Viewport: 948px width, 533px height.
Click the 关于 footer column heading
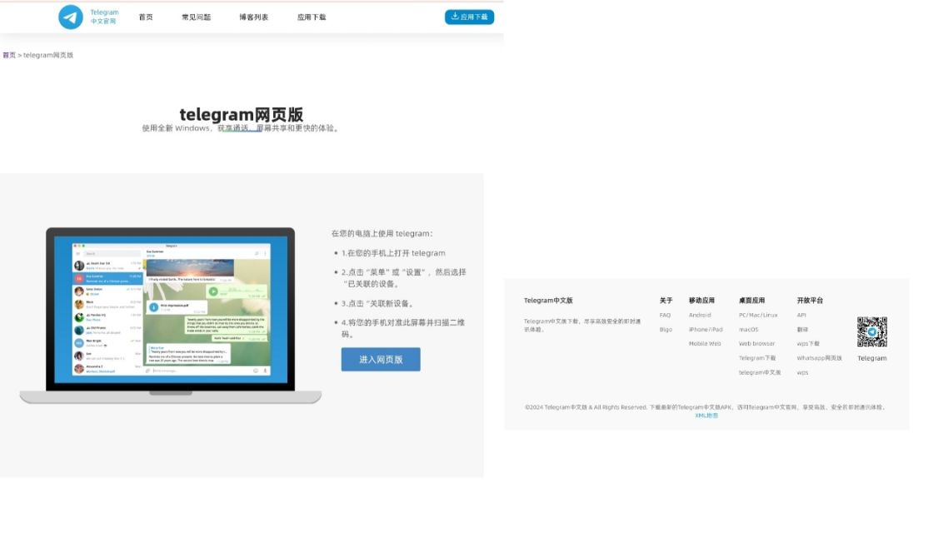(666, 301)
